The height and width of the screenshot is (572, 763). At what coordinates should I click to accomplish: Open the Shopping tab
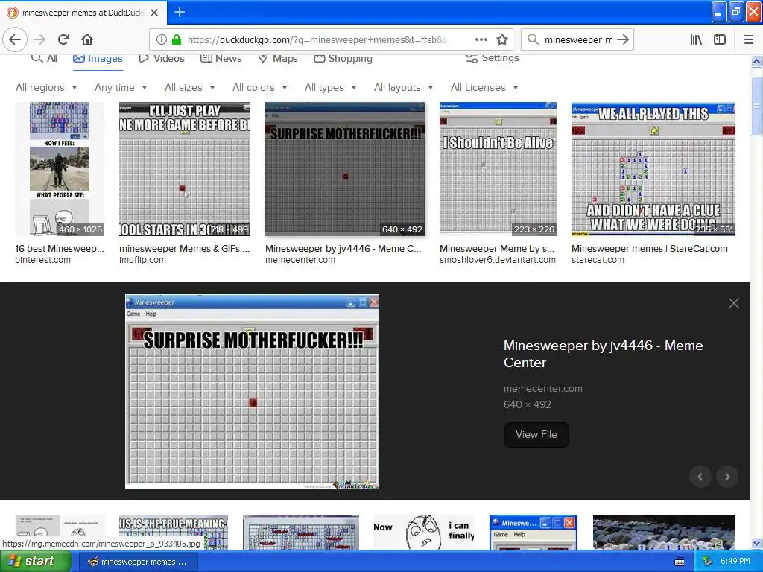pyautogui.click(x=343, y=58)
